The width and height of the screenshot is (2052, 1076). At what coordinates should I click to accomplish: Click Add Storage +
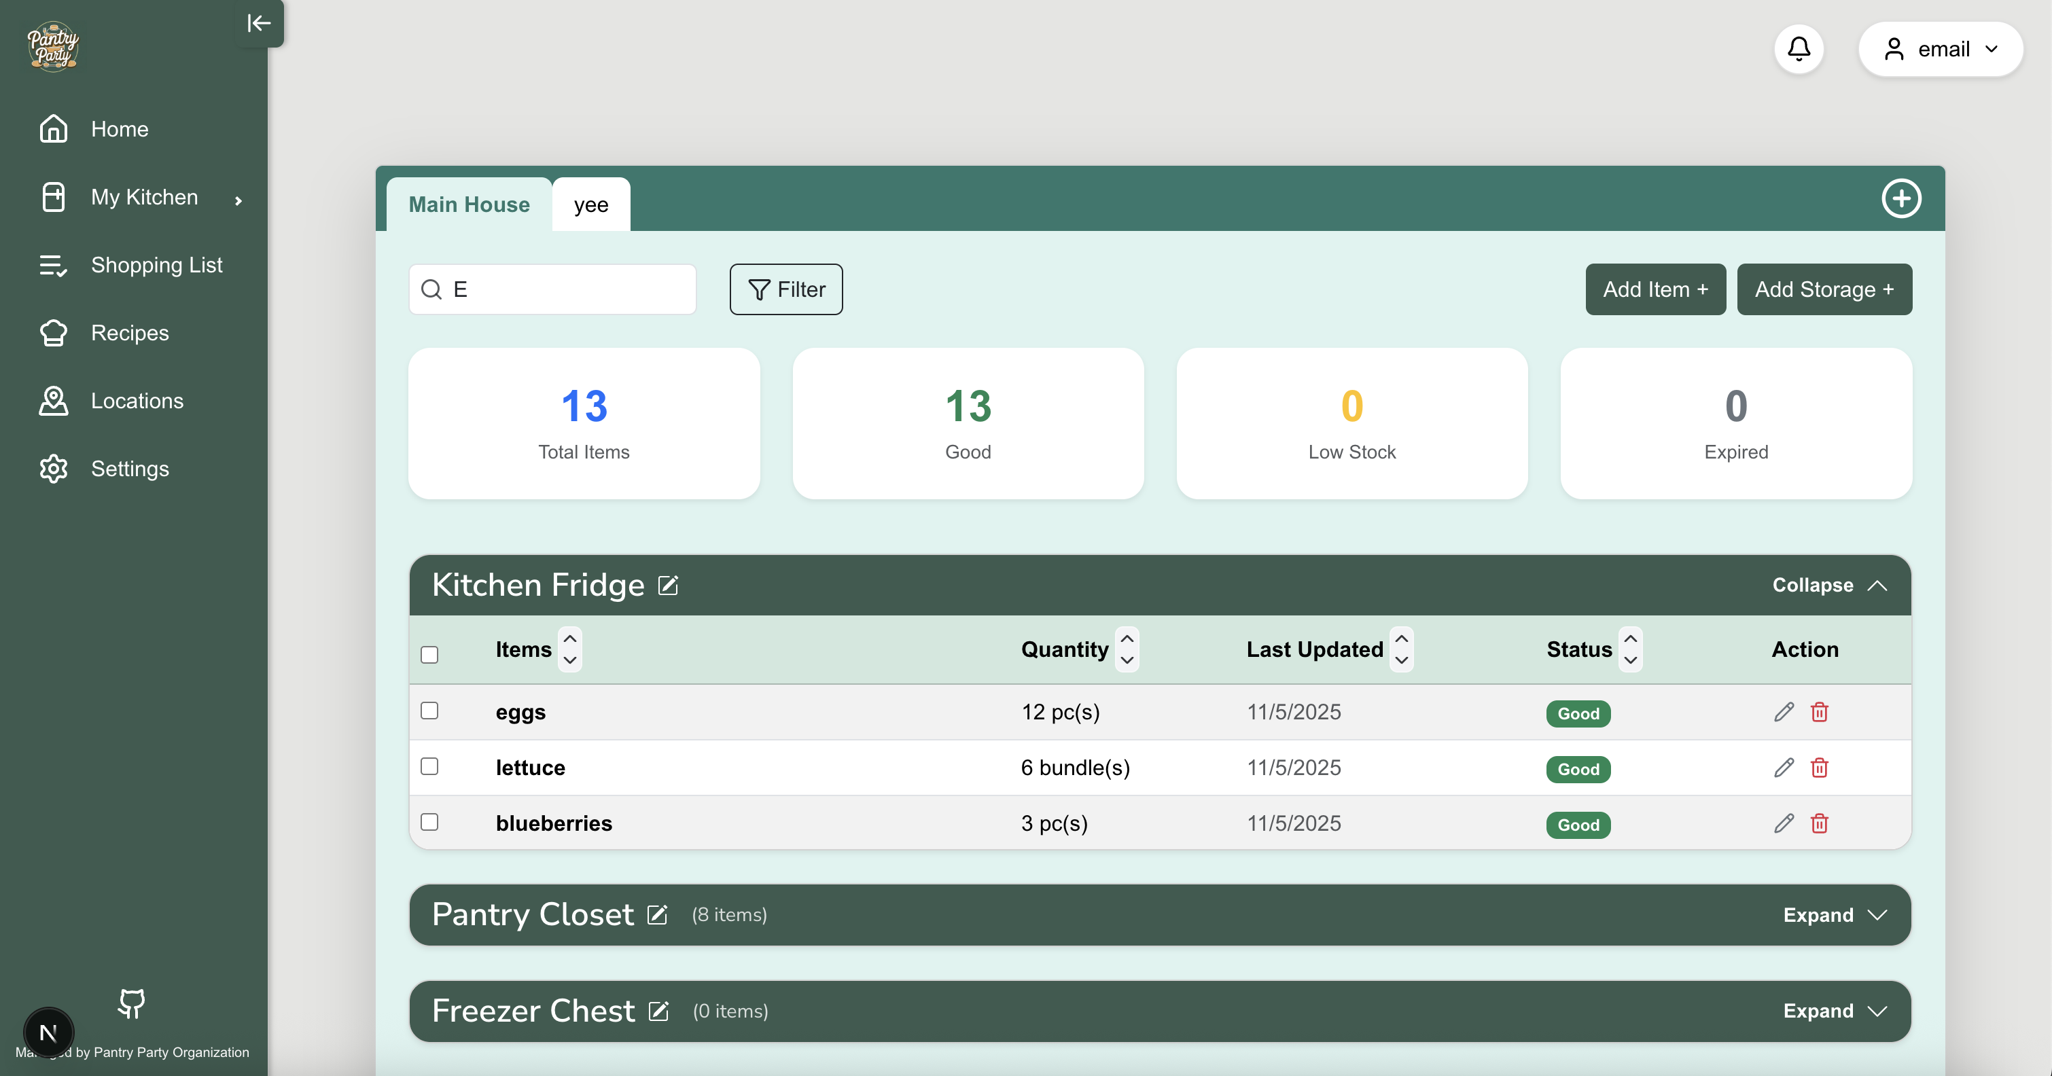coord(1824,289)
